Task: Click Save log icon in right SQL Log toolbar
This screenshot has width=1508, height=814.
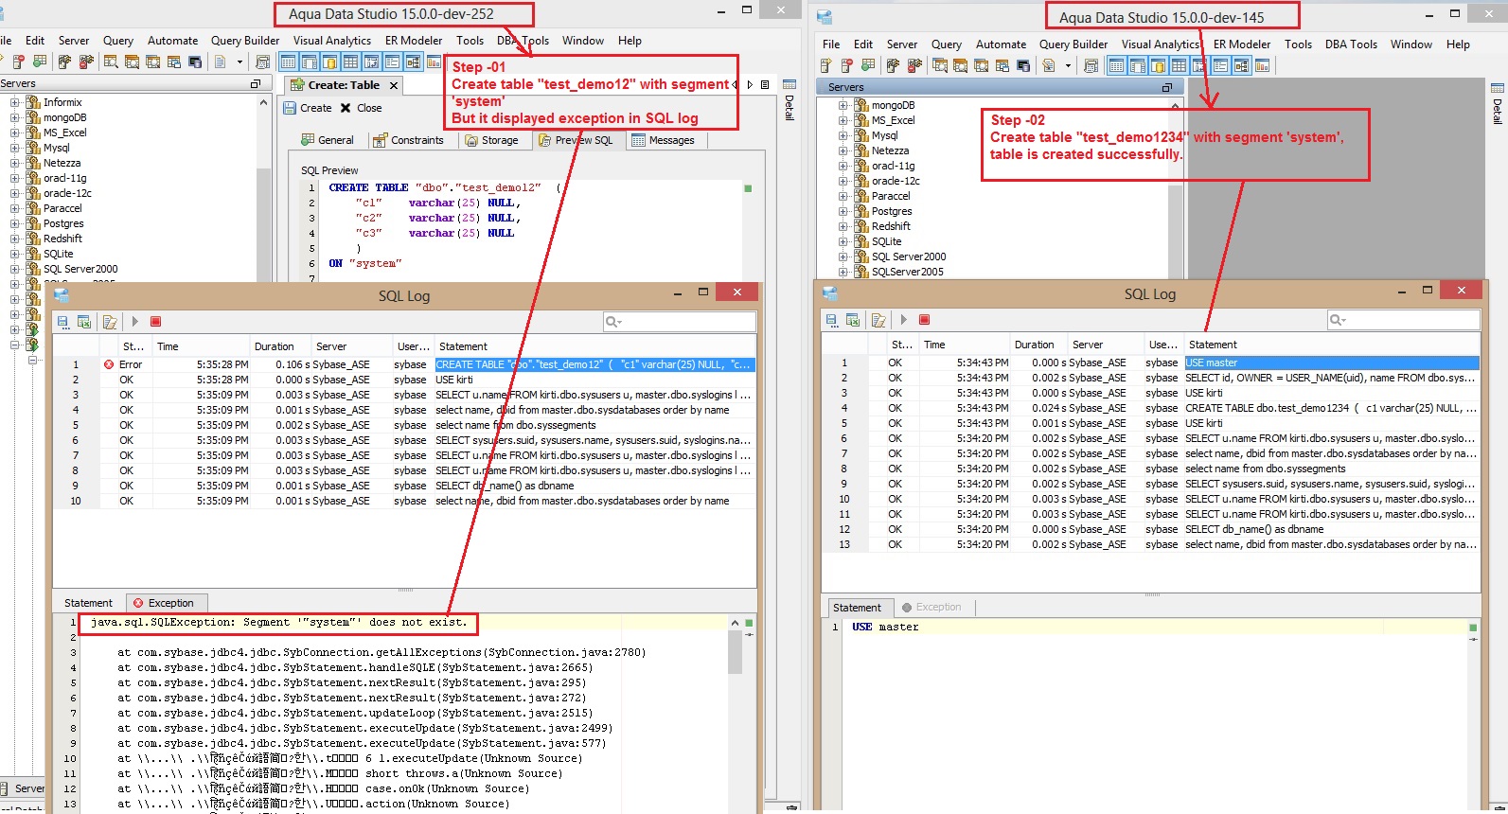Action: (x=831, y=320)
